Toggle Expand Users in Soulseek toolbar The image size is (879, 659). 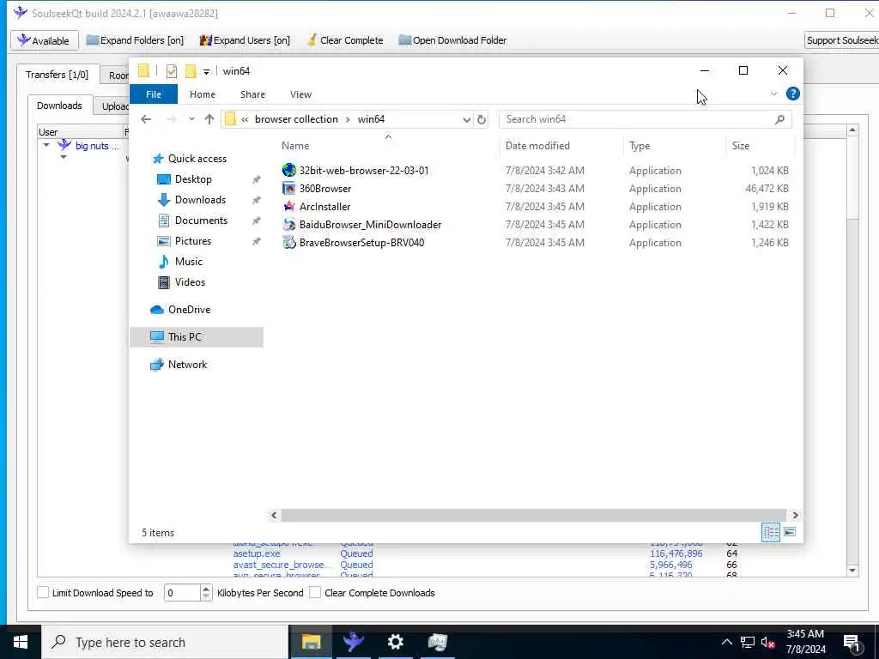coord(245,40)
